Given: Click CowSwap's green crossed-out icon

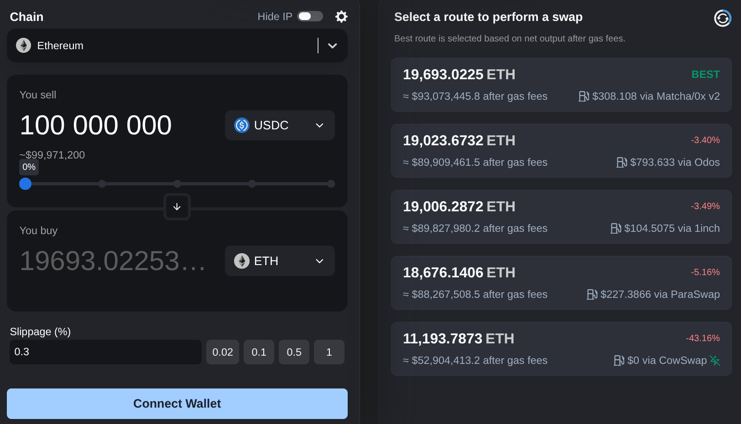Looking at the screenshot, I should pos(715,361).
